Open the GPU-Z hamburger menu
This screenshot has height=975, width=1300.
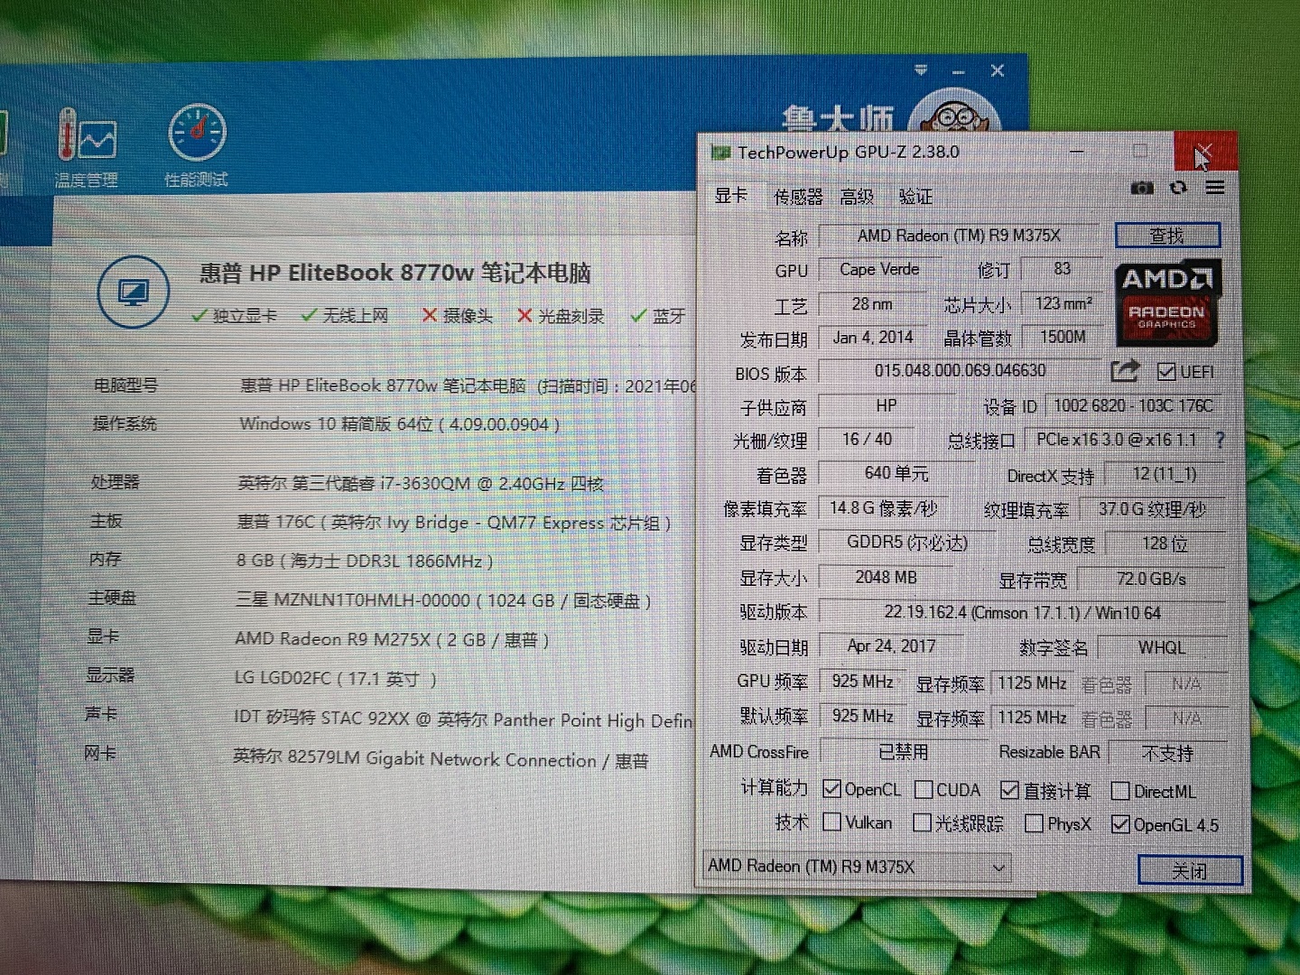click(1215, 188)
